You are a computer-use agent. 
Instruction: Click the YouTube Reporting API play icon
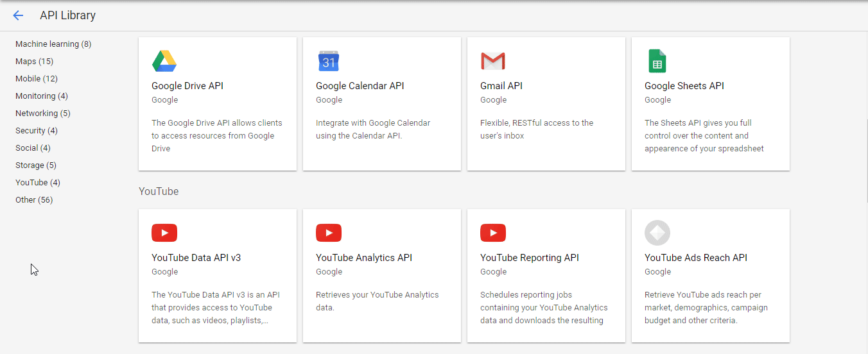coord(493,233)
